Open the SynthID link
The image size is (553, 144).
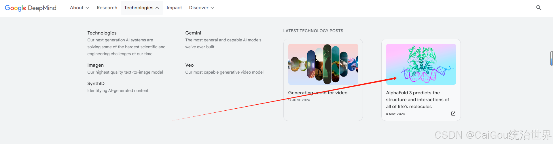(x=96, y=84)
